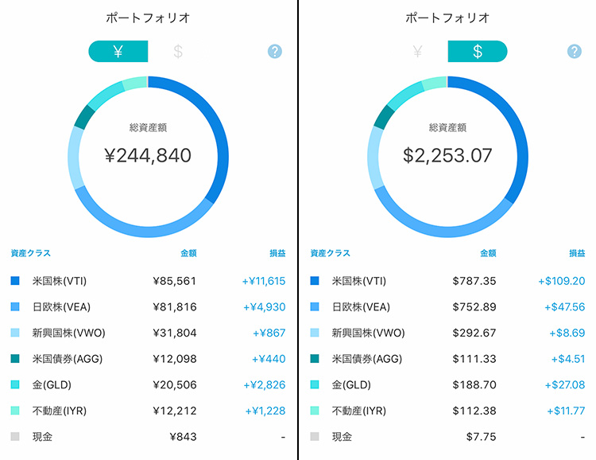
Task: Select dollar toggle in right portfolio
Action: (x=478, y=51)
